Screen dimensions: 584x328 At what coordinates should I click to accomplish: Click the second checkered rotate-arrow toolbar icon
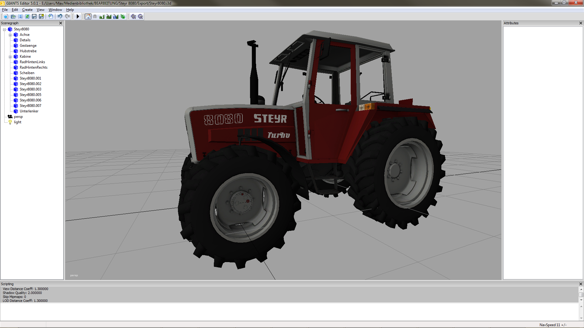(140, 16)
